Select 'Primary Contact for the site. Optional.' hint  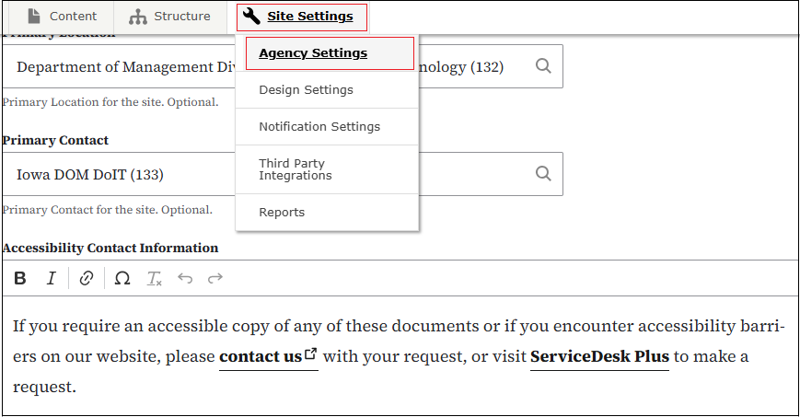pyautogui.click(x=107, y=210)
